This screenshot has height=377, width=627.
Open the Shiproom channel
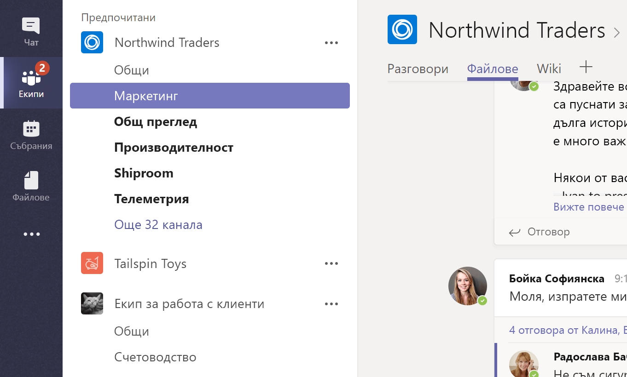point(144,173)
